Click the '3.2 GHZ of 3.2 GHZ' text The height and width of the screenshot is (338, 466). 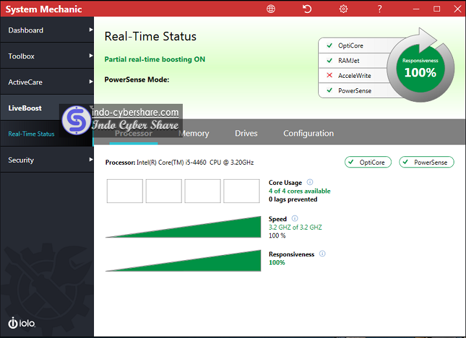[295, 227]
